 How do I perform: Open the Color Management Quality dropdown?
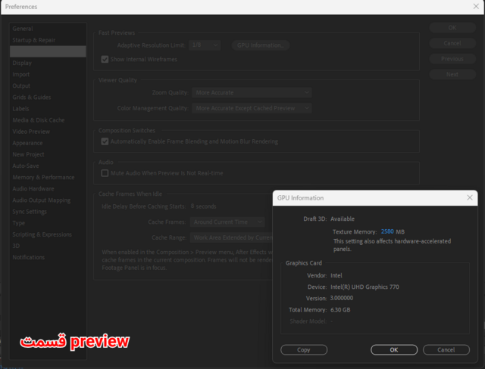point(252,108)
